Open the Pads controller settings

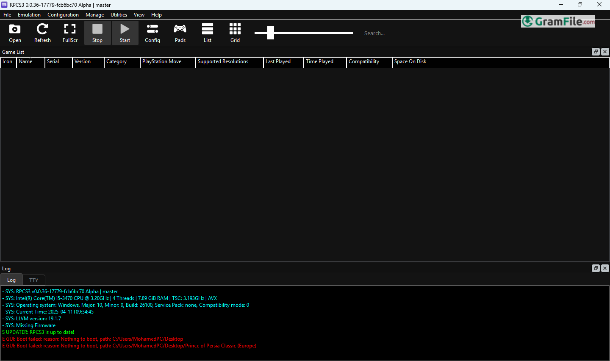(x=180, y=33)
